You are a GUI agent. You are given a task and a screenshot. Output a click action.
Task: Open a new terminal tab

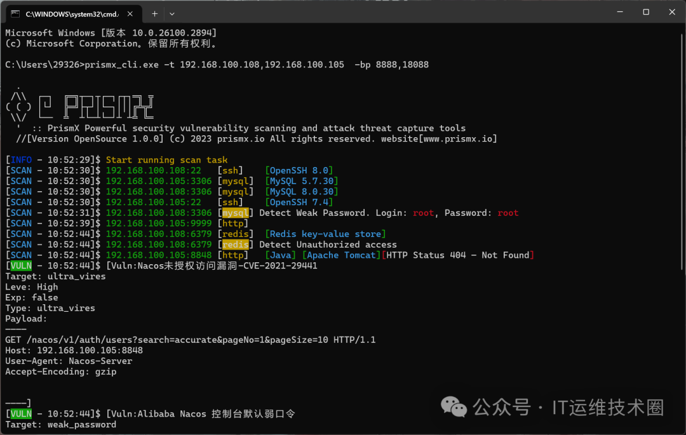click(x=154, y=14)
